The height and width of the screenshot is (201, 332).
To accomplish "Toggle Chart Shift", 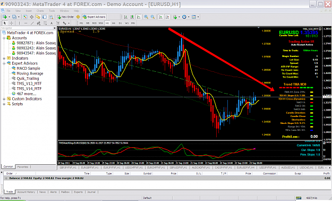I will coord(167,17).
